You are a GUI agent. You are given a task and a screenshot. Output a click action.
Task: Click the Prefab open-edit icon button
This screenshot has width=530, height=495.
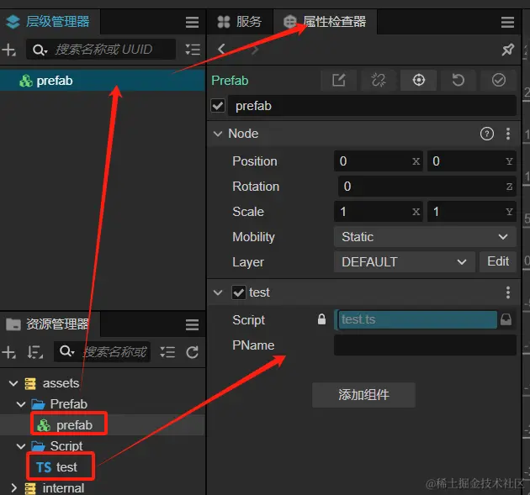[x=338, y=81]
